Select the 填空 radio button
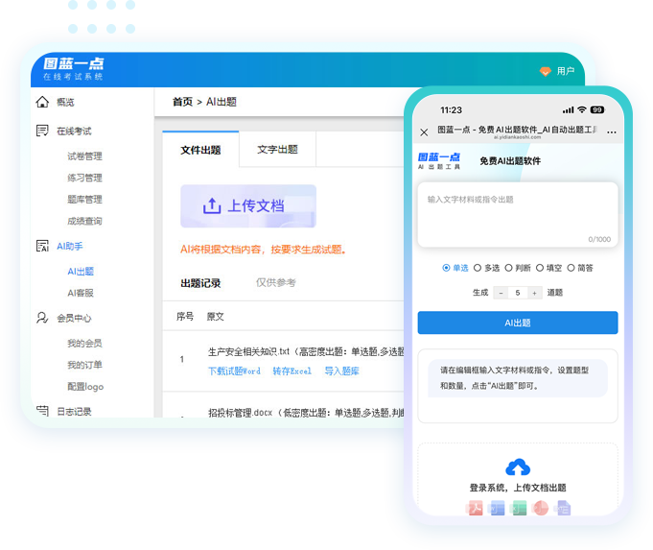The width and height of the screenshot is (653, 550). pyautogui.click(x=540, y=268)
